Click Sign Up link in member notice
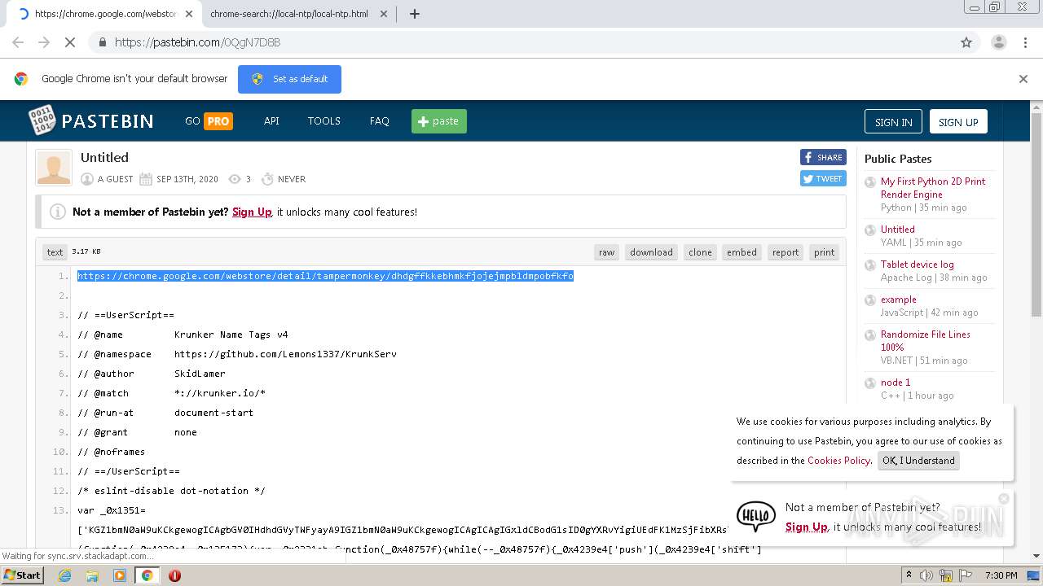 point(252,212)
